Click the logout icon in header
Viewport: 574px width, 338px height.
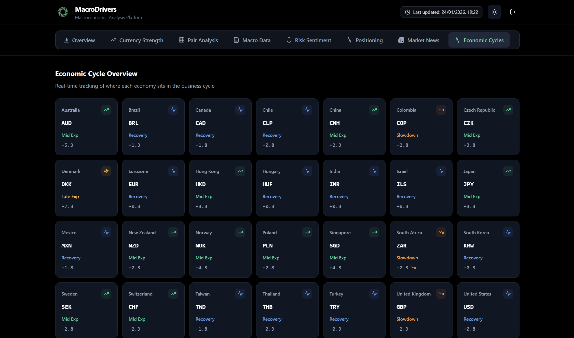pyautogui.click(x=513, y=12)
